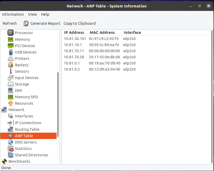Select the USB Devices icon

click(x=11, y=52)
